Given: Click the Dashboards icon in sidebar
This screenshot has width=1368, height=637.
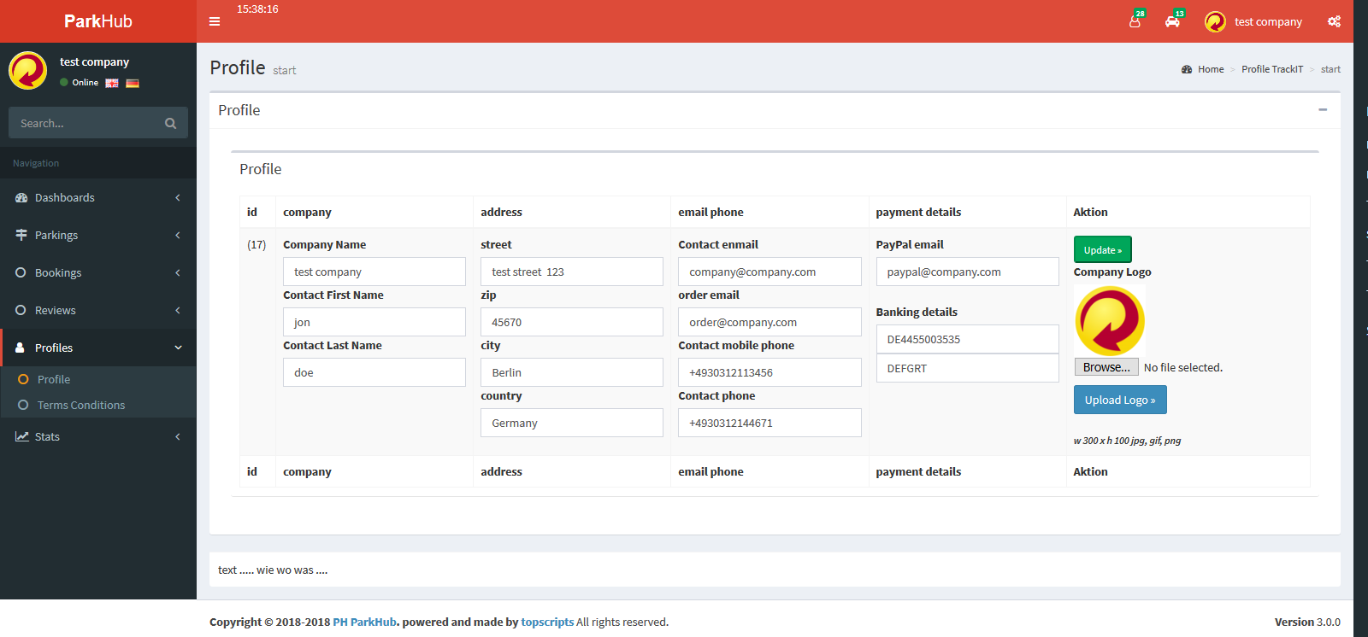Looking at the screenshot, I should tap(21, 197).
